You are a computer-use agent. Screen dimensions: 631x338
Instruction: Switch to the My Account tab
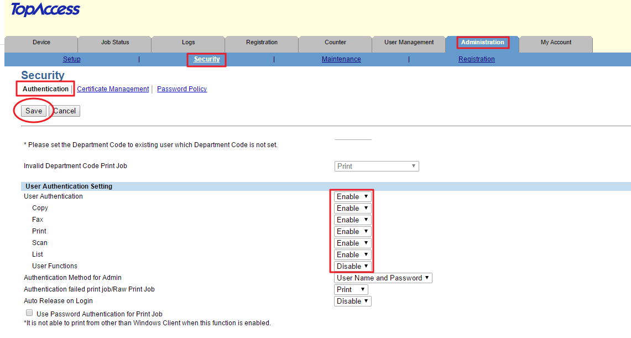click(556, 42)
